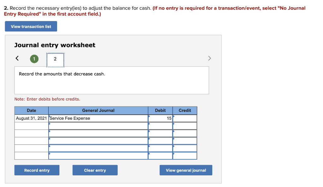Click the Record entry button
Image resolution: width=323 pixels, height=187 pixels.
(x=37, y=170)
